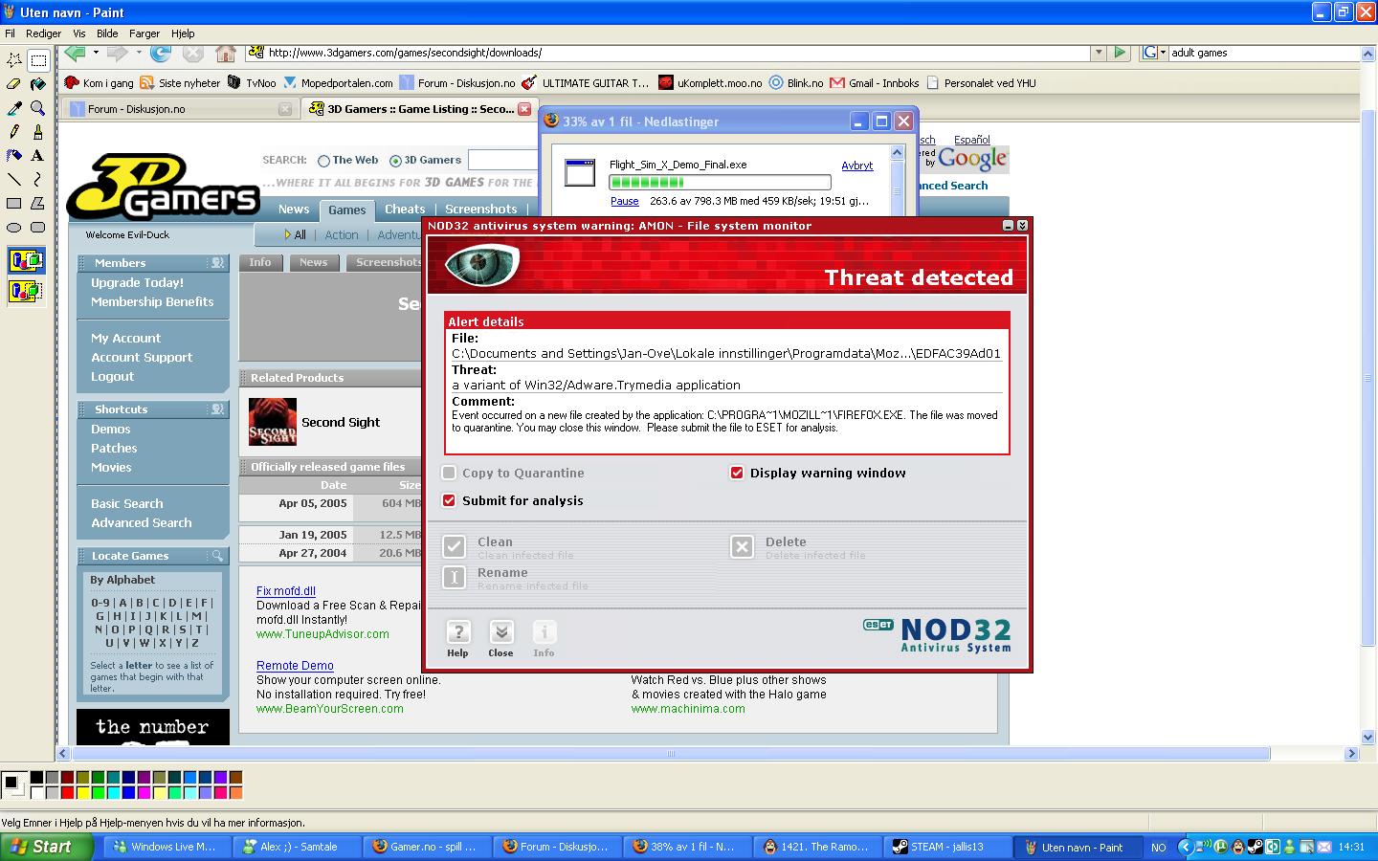Pick the Fill With Color bucket tool
1378x861 pixels.
pyautogui.click(x=38, y=84)
